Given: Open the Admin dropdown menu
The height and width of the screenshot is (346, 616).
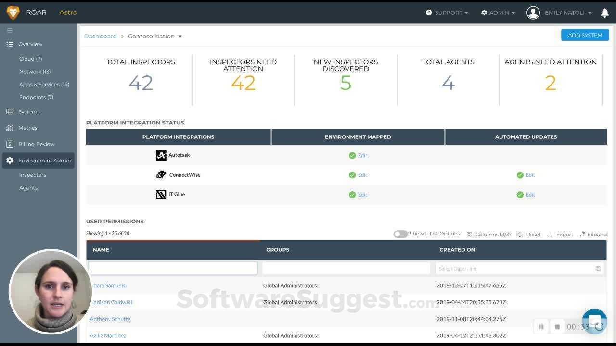Looking at the screenshot, I should point(498,13).
